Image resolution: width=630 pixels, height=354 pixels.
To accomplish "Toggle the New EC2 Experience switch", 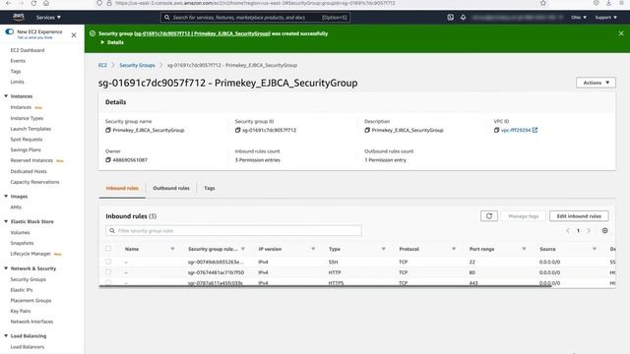I will pyautogui.click(x=9, y=31).
